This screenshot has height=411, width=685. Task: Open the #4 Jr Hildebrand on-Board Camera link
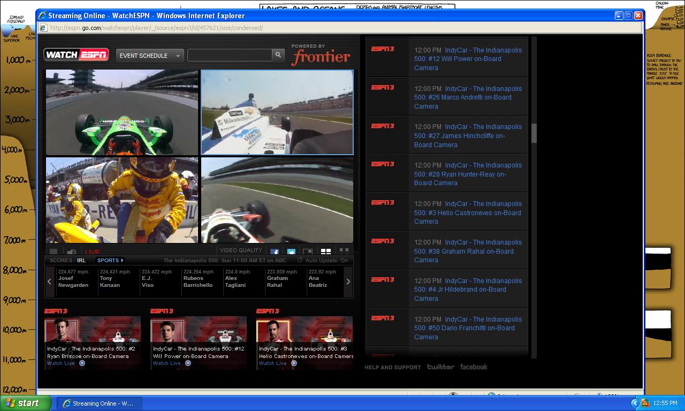click(x=468, y=290)
